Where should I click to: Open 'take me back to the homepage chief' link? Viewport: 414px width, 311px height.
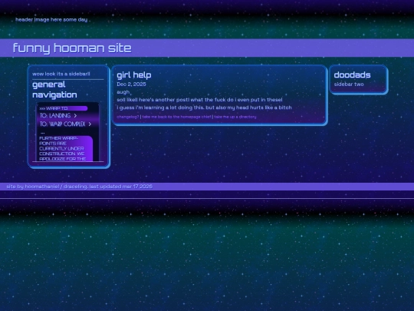[x=176, y=117]
